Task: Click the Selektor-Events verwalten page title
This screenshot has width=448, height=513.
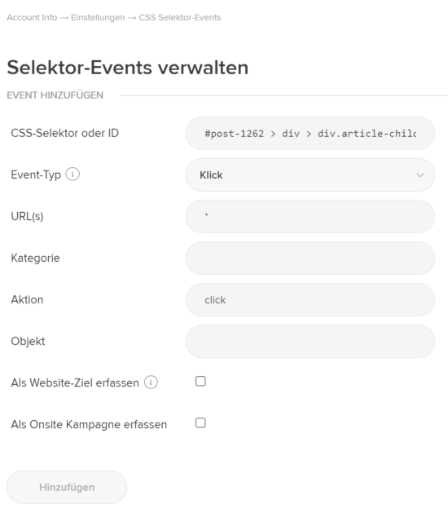Action: [127, 68]
